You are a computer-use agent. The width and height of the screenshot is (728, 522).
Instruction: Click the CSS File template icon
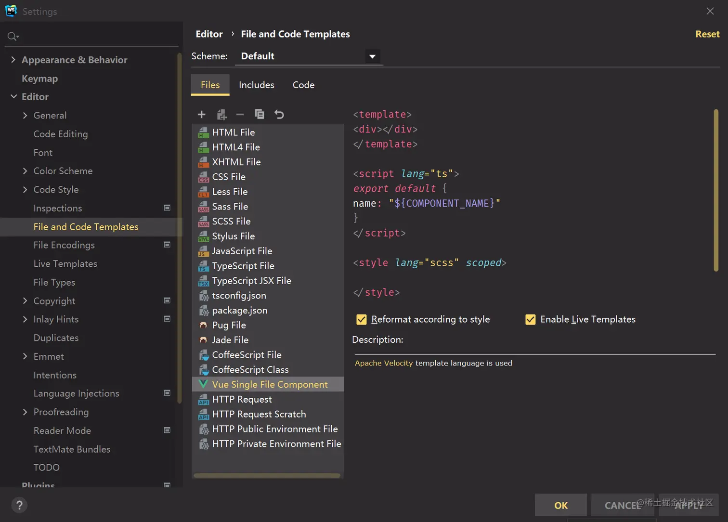pos(204,177)
